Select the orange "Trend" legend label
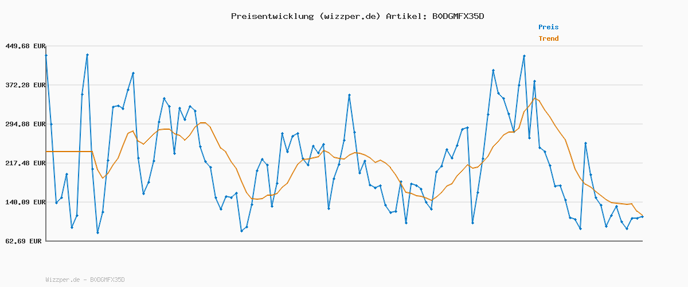 click(548, 38)
